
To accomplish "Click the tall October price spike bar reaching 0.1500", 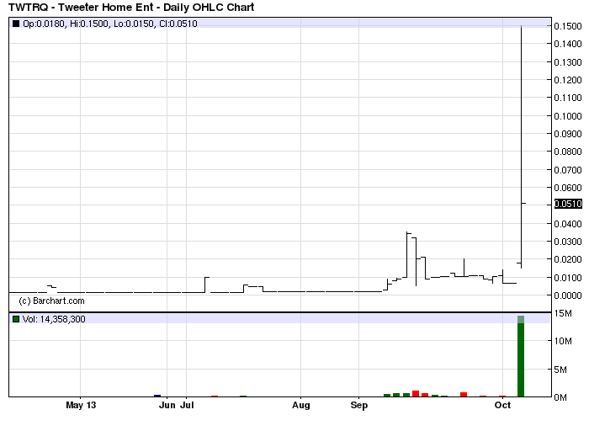I will pos(521,146).
